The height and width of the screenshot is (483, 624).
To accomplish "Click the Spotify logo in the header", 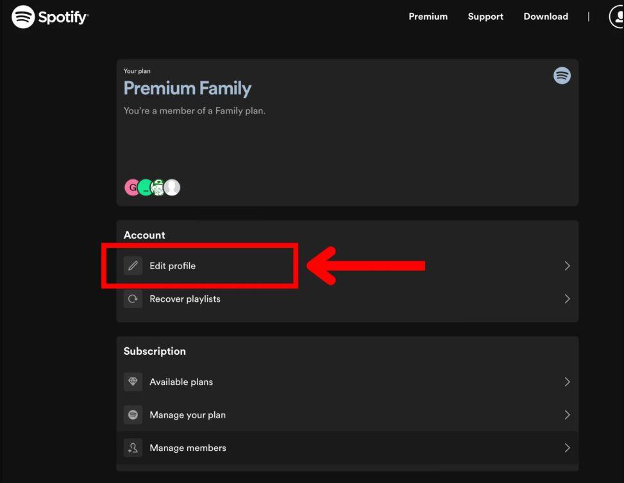I will (x=50, y=17).
